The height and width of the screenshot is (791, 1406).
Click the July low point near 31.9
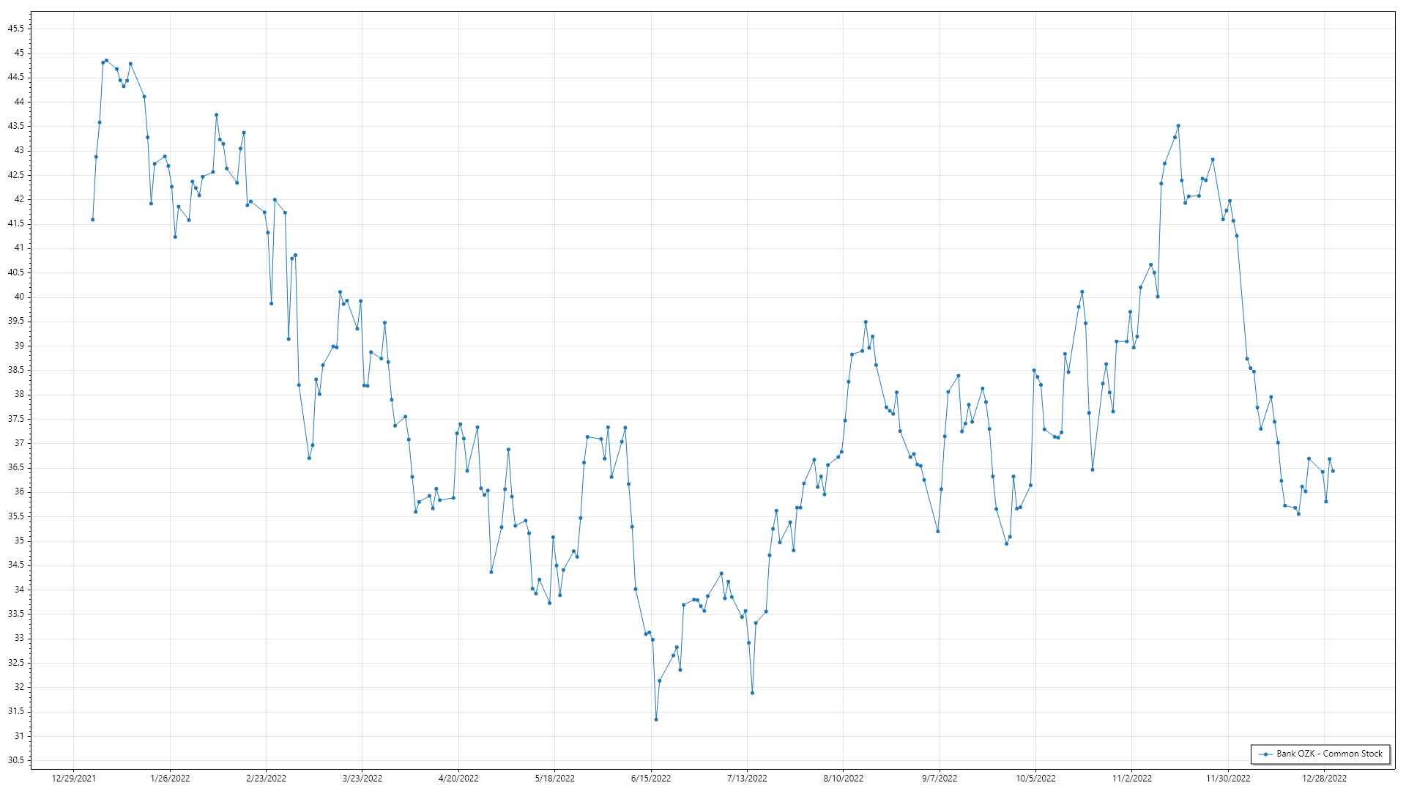(752, 693)
